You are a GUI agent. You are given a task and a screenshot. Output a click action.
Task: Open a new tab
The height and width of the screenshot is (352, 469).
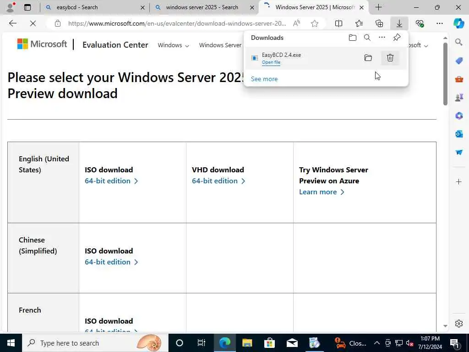point(378,7)
